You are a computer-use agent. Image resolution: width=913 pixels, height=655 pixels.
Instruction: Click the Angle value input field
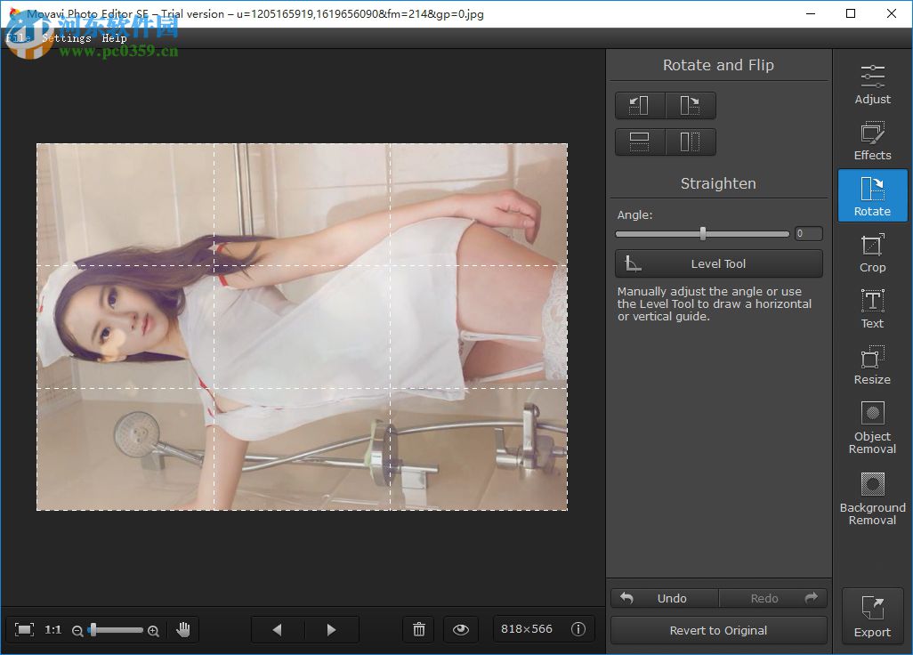click(809, 233)
